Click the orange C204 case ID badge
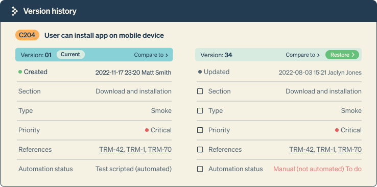Image resolution: width=377 pixels, height=187 pixels. [27, 35]
